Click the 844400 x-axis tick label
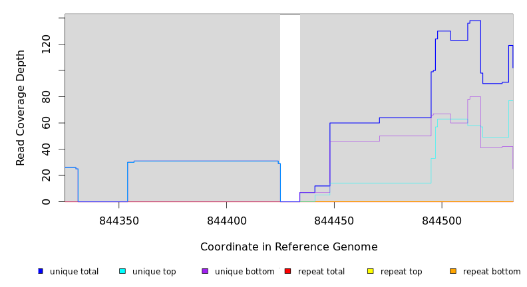527x287 pixels. [226, 221]
